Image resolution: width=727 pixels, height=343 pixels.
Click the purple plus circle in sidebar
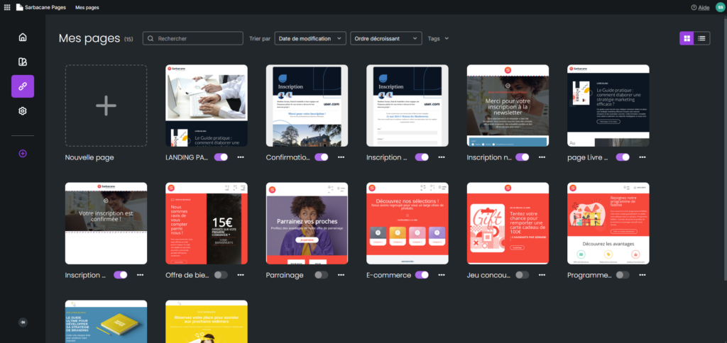(23, 154)
